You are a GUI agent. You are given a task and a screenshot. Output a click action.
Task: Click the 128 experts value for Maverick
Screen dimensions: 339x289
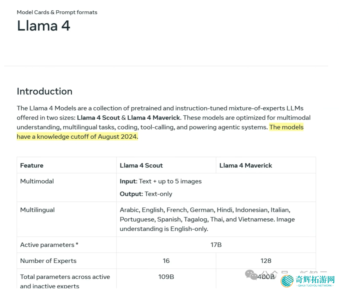point(266,261)
